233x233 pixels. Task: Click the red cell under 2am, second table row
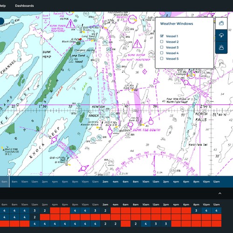(x=105, y=217)
